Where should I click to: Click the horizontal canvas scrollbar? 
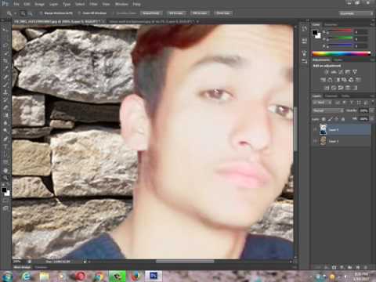click(x=185, y=262)
